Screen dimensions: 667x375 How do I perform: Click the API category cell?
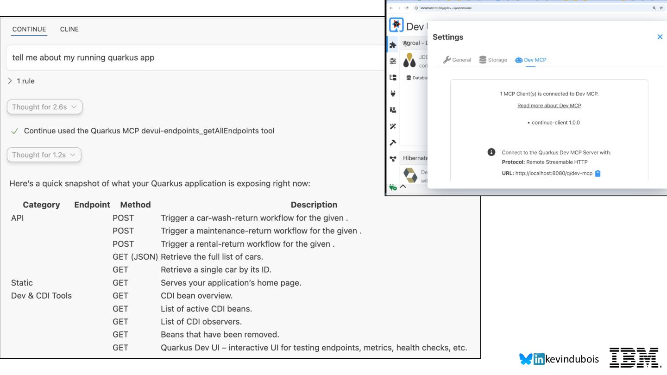[x=17, y=218]
